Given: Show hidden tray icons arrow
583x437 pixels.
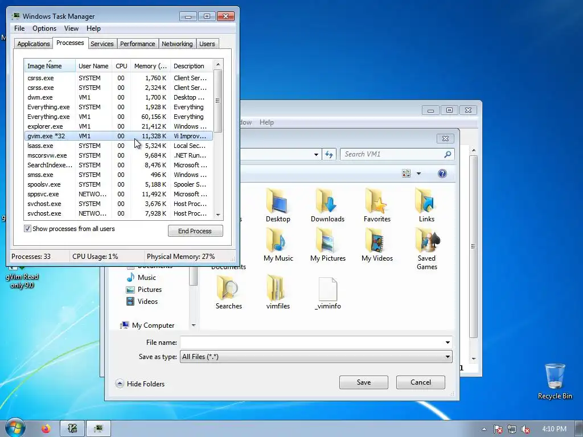Looking at the screenshot, I should [484, 429].
